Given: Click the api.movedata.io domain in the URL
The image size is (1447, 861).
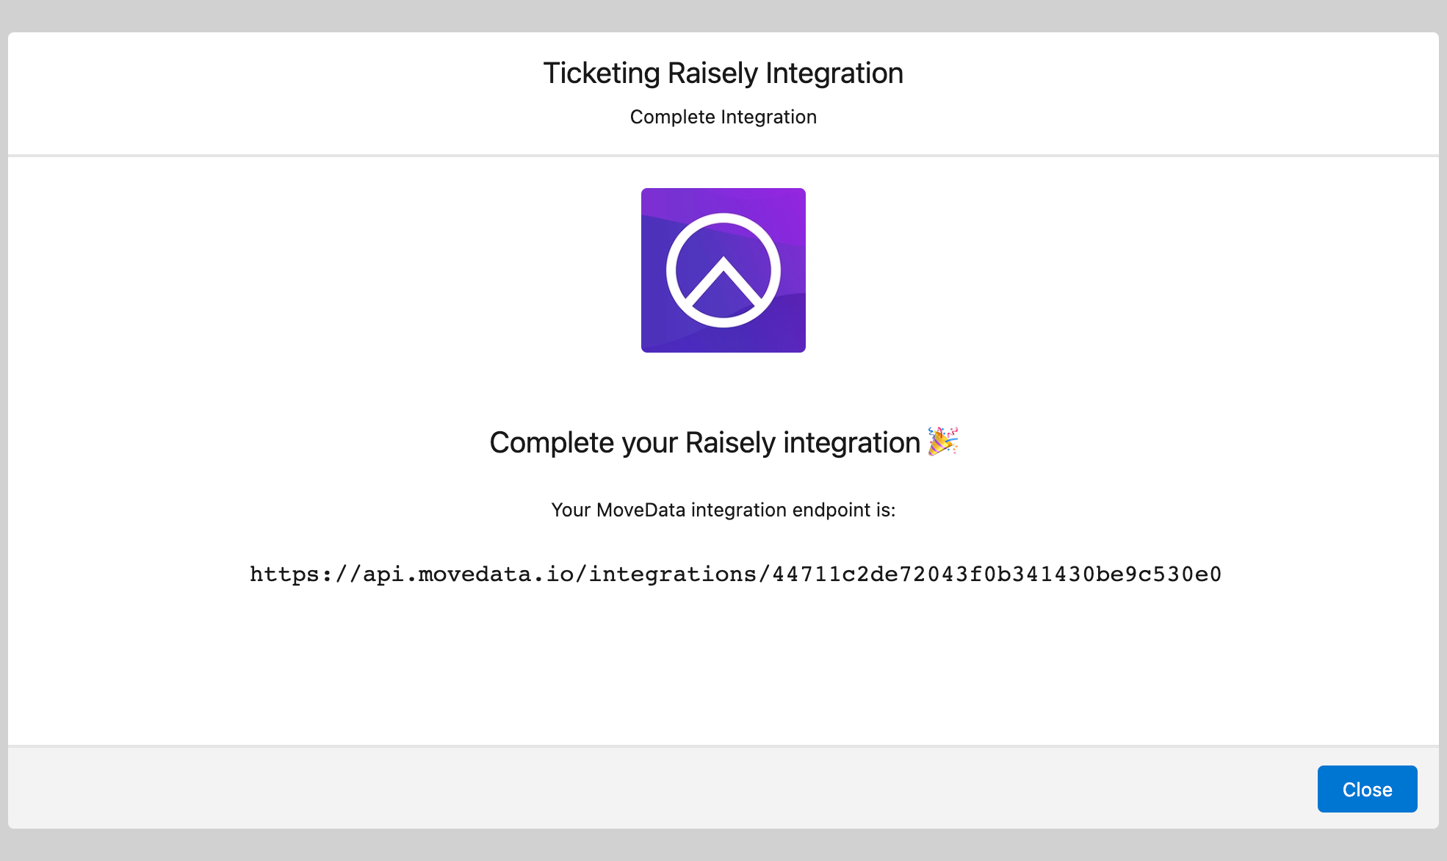Looking at the screenshot, I should [x=469, y=574].
